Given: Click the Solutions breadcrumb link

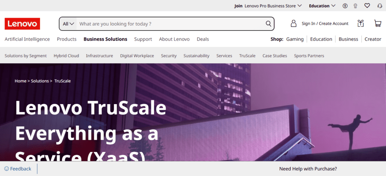Looking at the screenshot, I should (x=40, y=81).
